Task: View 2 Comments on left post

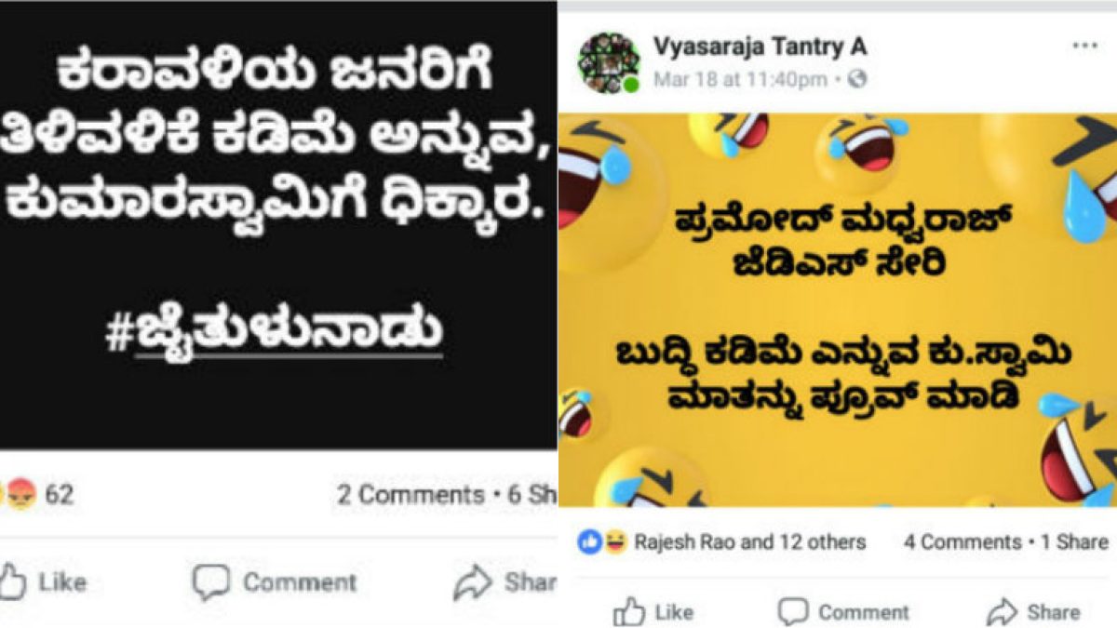Action: pyautogui.click(x=410, y=495)
